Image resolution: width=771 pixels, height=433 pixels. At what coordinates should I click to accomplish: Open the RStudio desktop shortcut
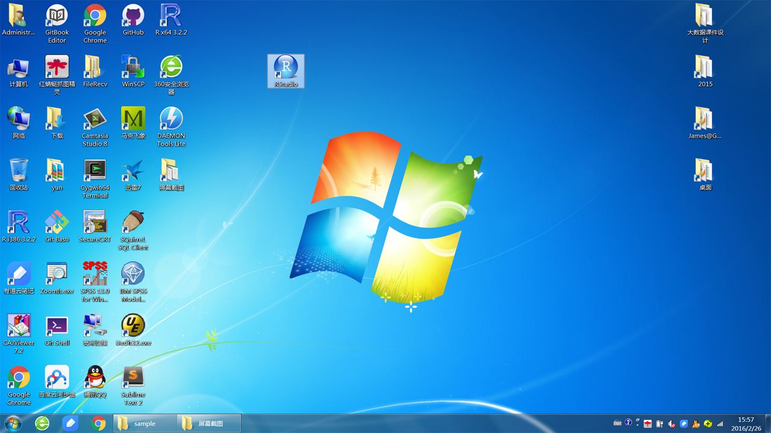tap(286, 71)
